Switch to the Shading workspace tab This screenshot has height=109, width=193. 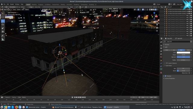(x=63, y=5)
